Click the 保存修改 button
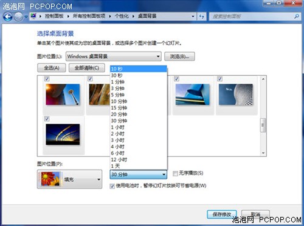 pyautogui.click(x=222, y=214)
